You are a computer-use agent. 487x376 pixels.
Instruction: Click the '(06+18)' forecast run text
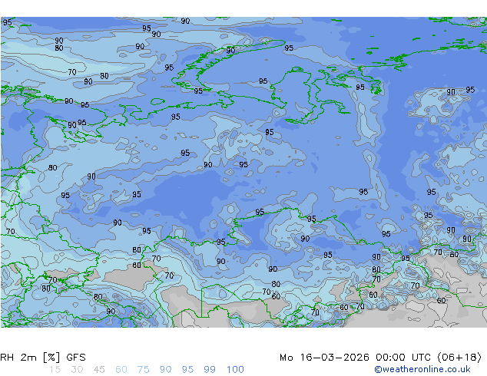pos(459,358)
